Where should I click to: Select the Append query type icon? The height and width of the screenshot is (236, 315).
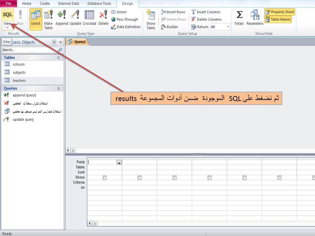[x=62, y=16]
